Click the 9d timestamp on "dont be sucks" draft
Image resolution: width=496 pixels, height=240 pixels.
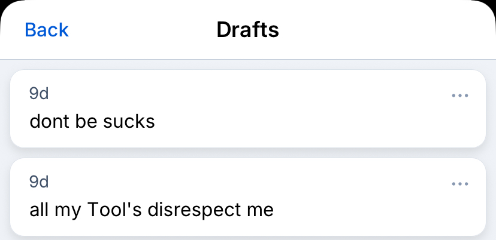click(39, 94)
